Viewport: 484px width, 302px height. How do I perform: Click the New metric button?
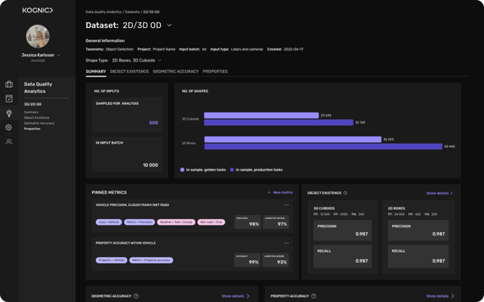280,192
